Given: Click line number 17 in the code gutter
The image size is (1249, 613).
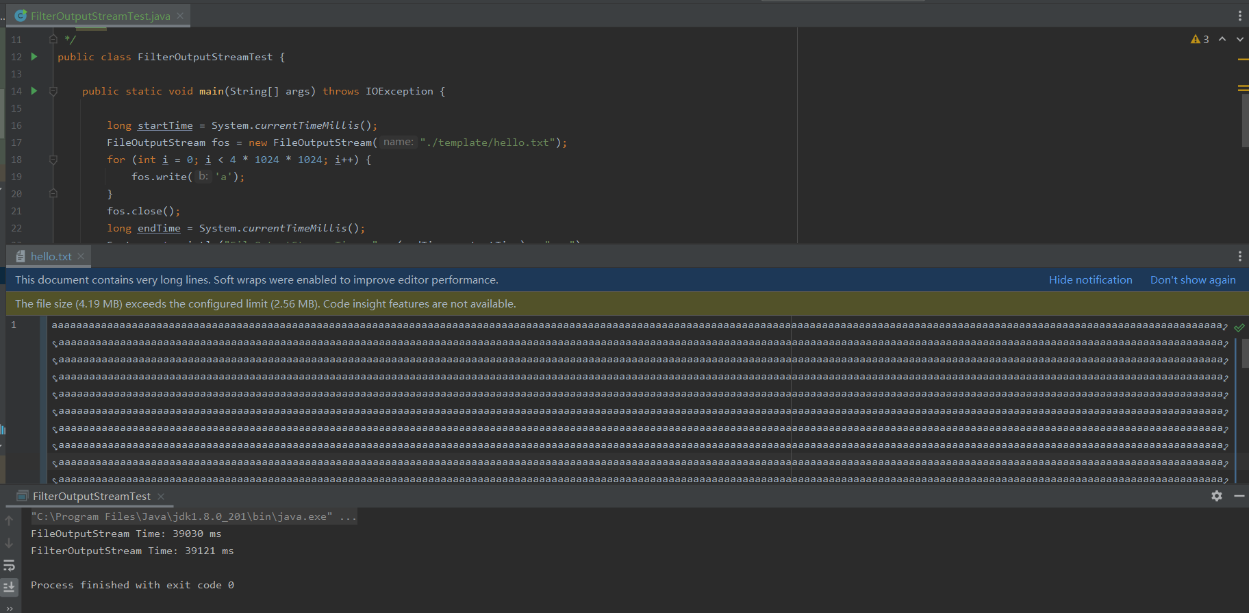Looking at the screenshot, I should pyautogui.click(x=16, y=142).
